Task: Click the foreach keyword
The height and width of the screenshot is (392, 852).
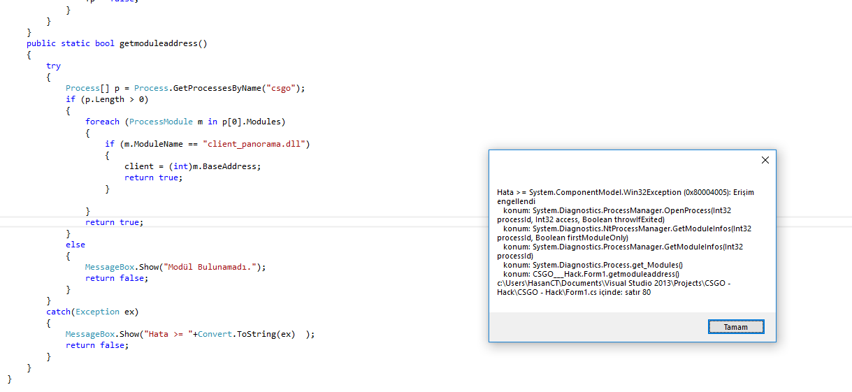Action: [102, 122]
